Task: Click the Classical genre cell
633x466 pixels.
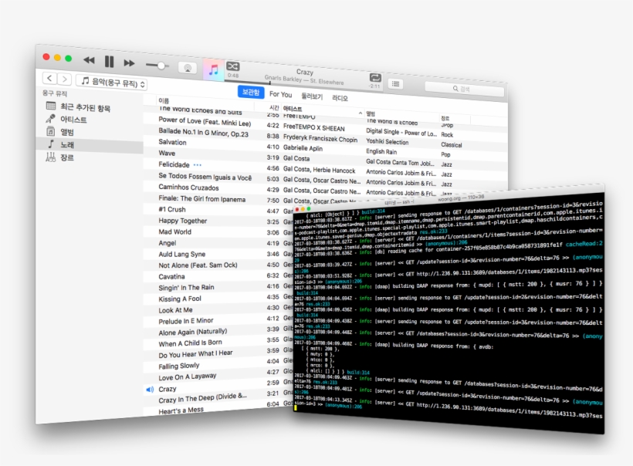Action: (x=452, y=144)
